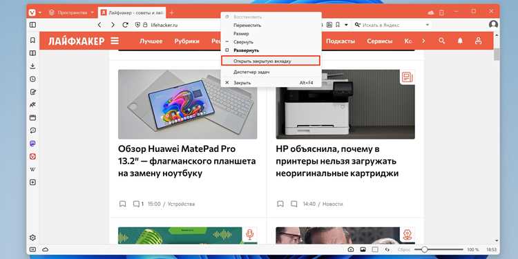The width and height of the screenshot is (518, 259).
Task: Open the Пространства workspaces dropdown
Action: coord(71,12)
